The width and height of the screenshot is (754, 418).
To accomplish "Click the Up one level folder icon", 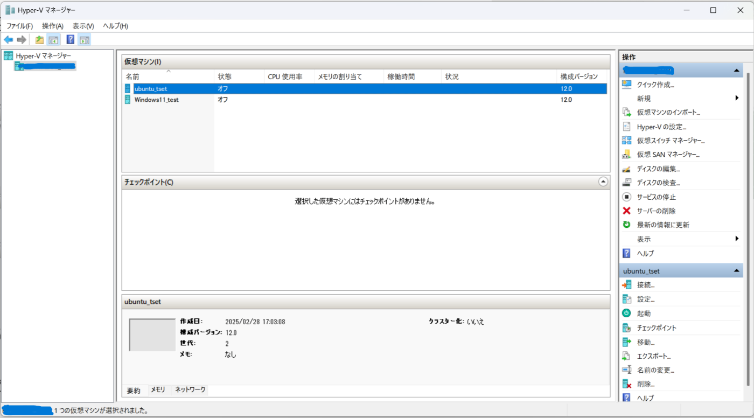I will point(39,39).
